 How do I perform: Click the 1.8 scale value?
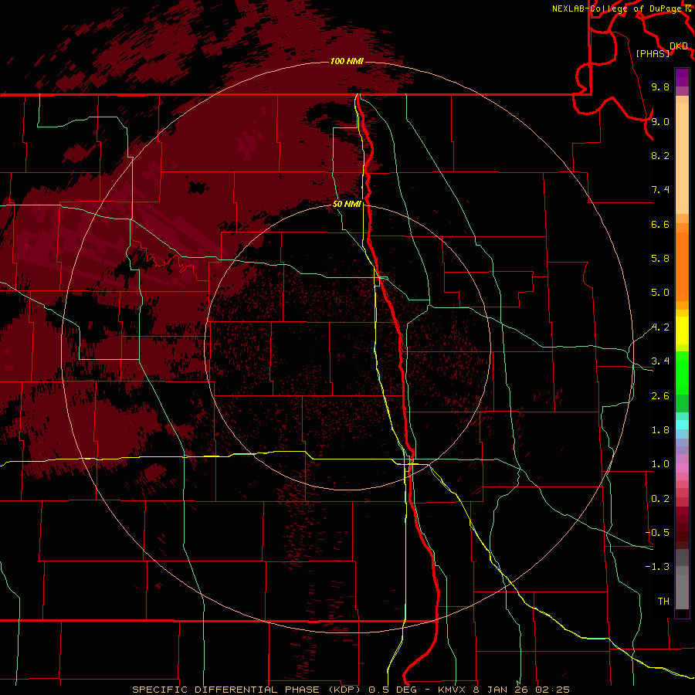tap(660, 430)
